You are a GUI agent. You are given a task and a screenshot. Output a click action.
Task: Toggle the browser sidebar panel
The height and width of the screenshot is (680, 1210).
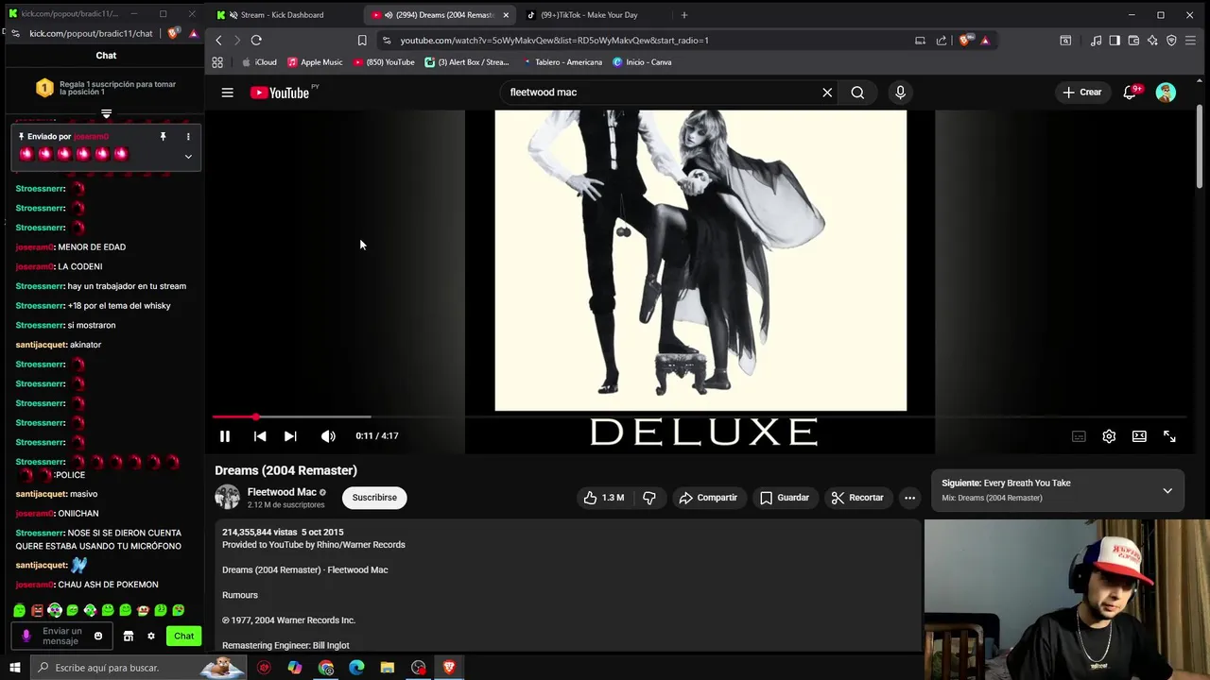pos(1115,41)
